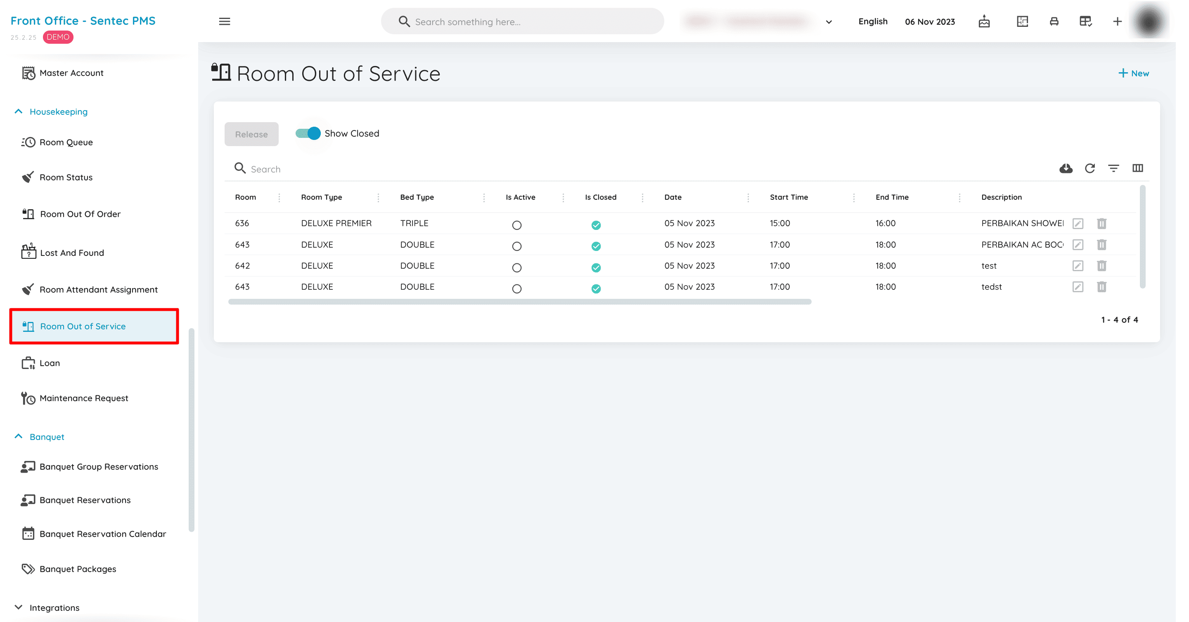Open Date column options menu
Screen dimensions: 1189x622
coord(748,197)
